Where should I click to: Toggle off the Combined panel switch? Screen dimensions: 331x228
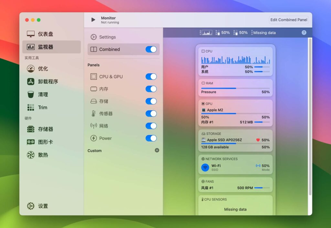coord(151,49)
